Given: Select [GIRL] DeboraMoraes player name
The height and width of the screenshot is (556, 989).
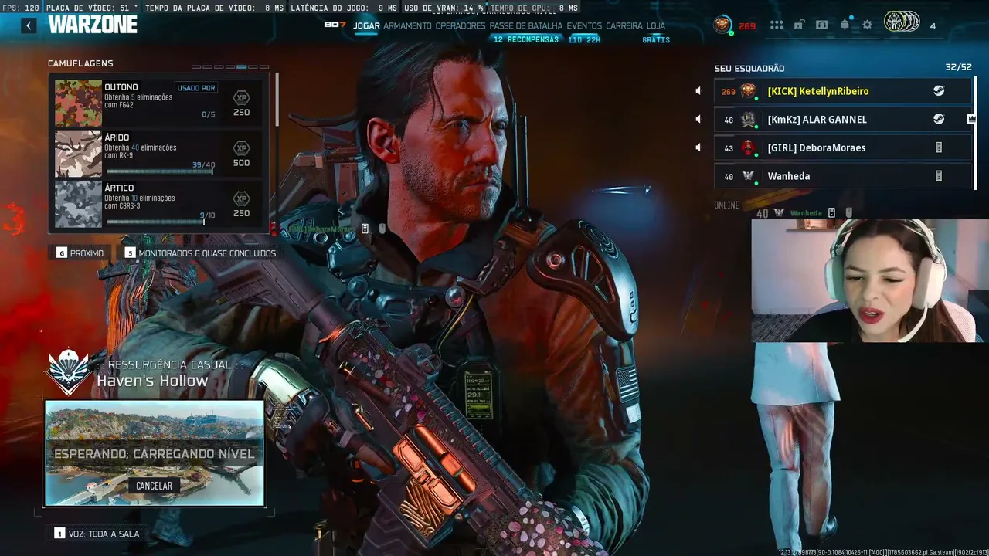Looking at the screenshot, I should (817, 147).
